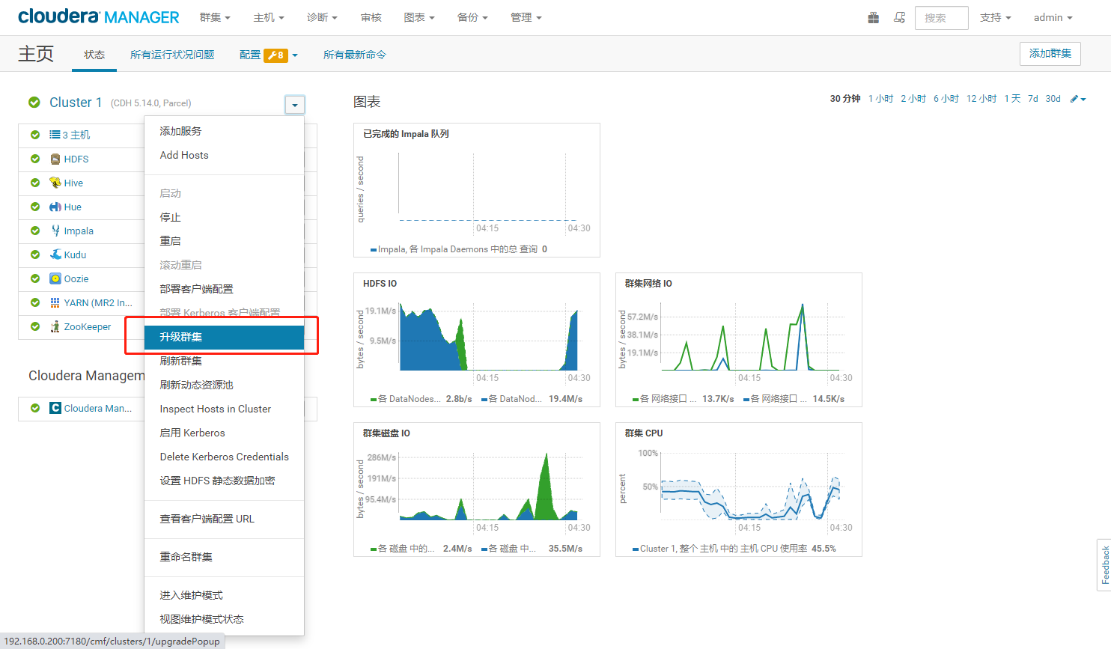Select 部署客户端配置 menu entry
This screenshot has width=1111, height=649.
(x=224, y=289)
